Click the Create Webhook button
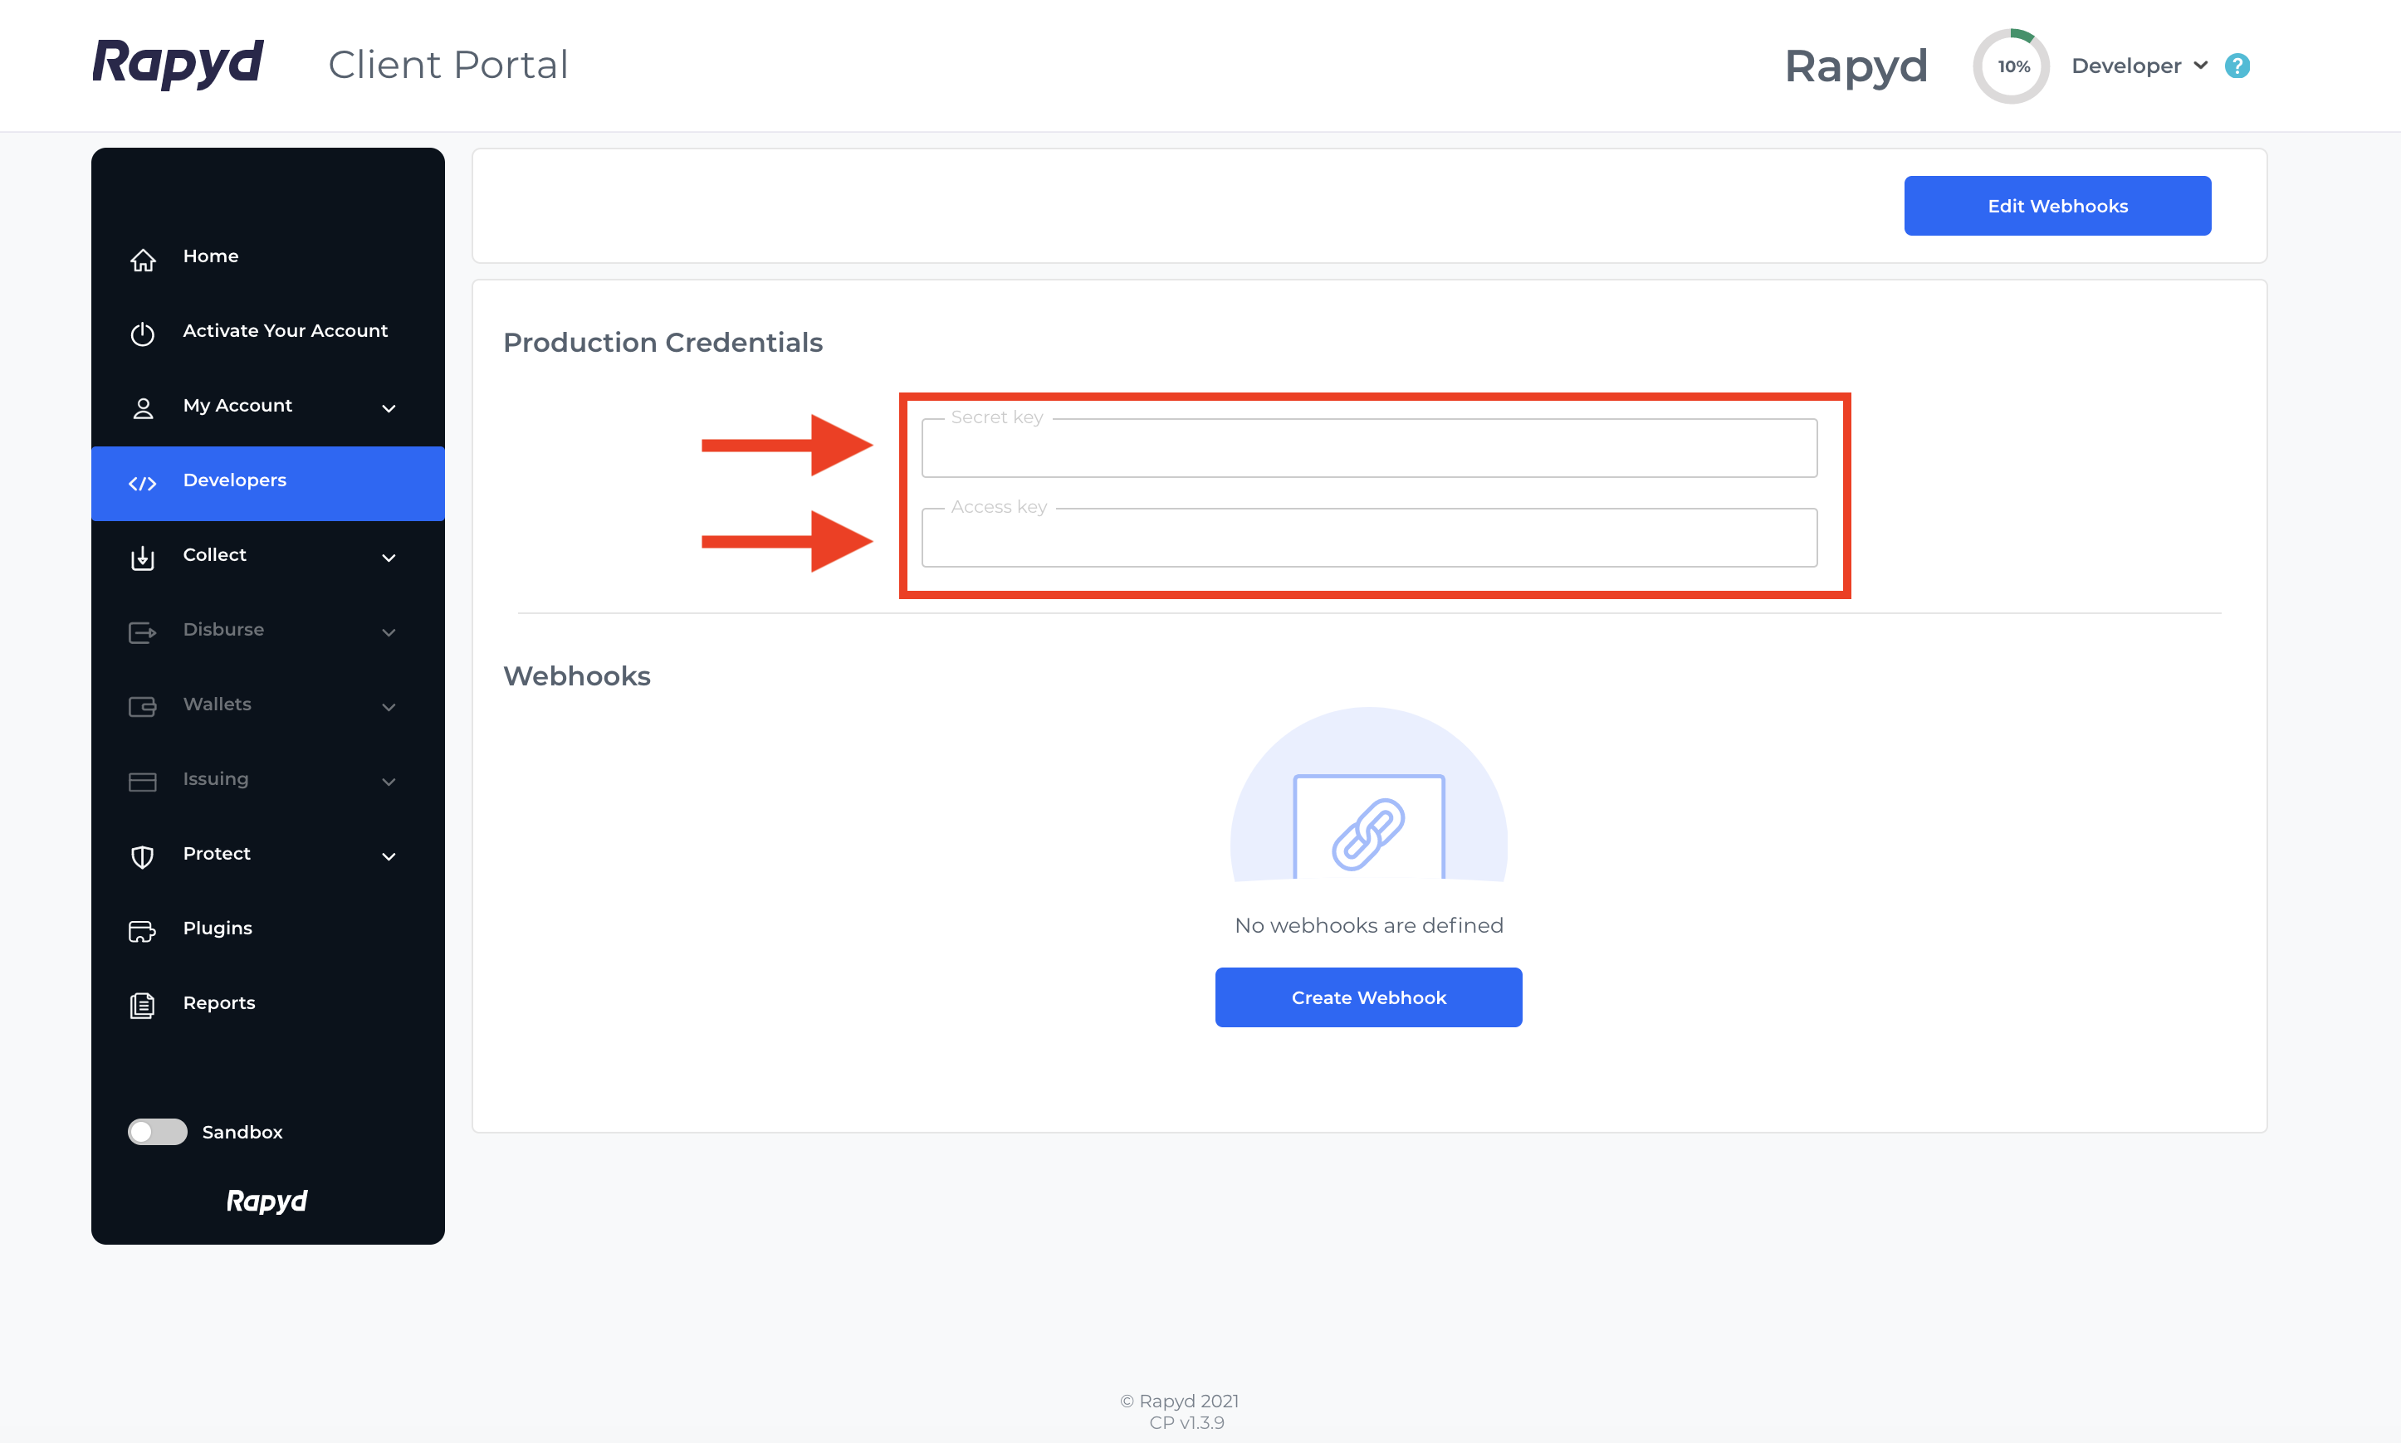This screenshot has width=2401, height=1443. pos(1368,997)
